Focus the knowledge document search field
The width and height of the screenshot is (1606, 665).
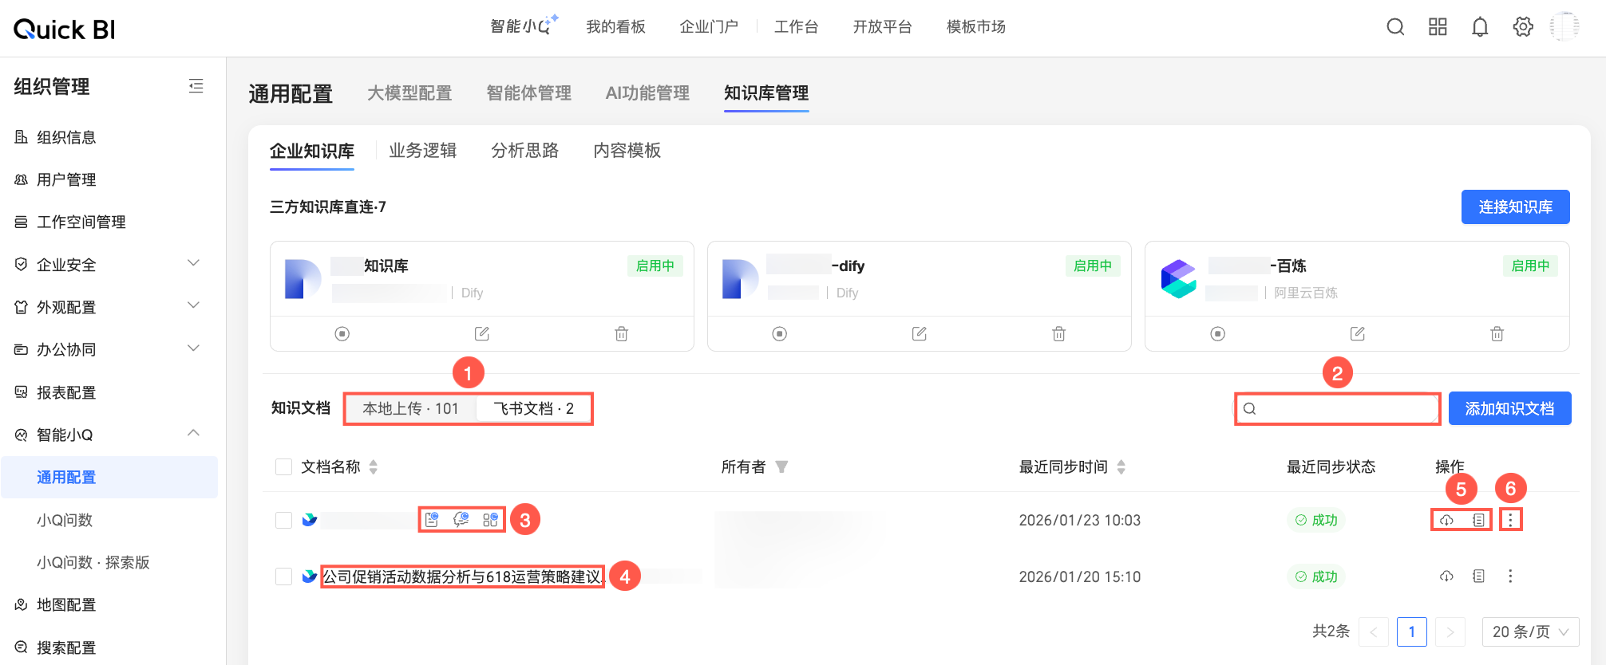(1338, 409)
